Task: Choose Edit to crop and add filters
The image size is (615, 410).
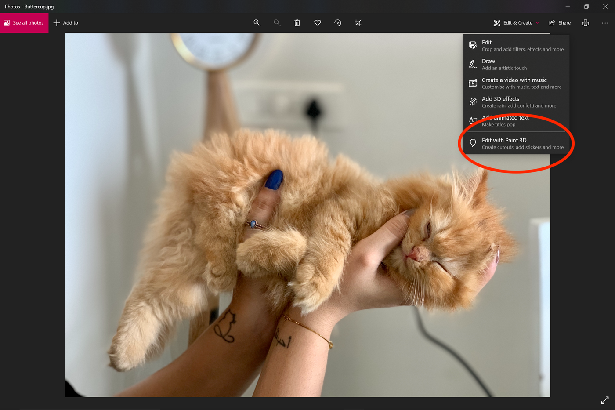Action: 516,46
